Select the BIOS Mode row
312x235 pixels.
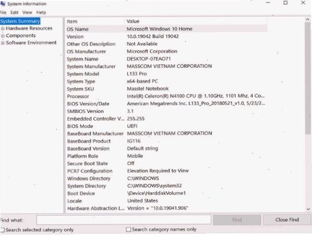tap(166, 126)
